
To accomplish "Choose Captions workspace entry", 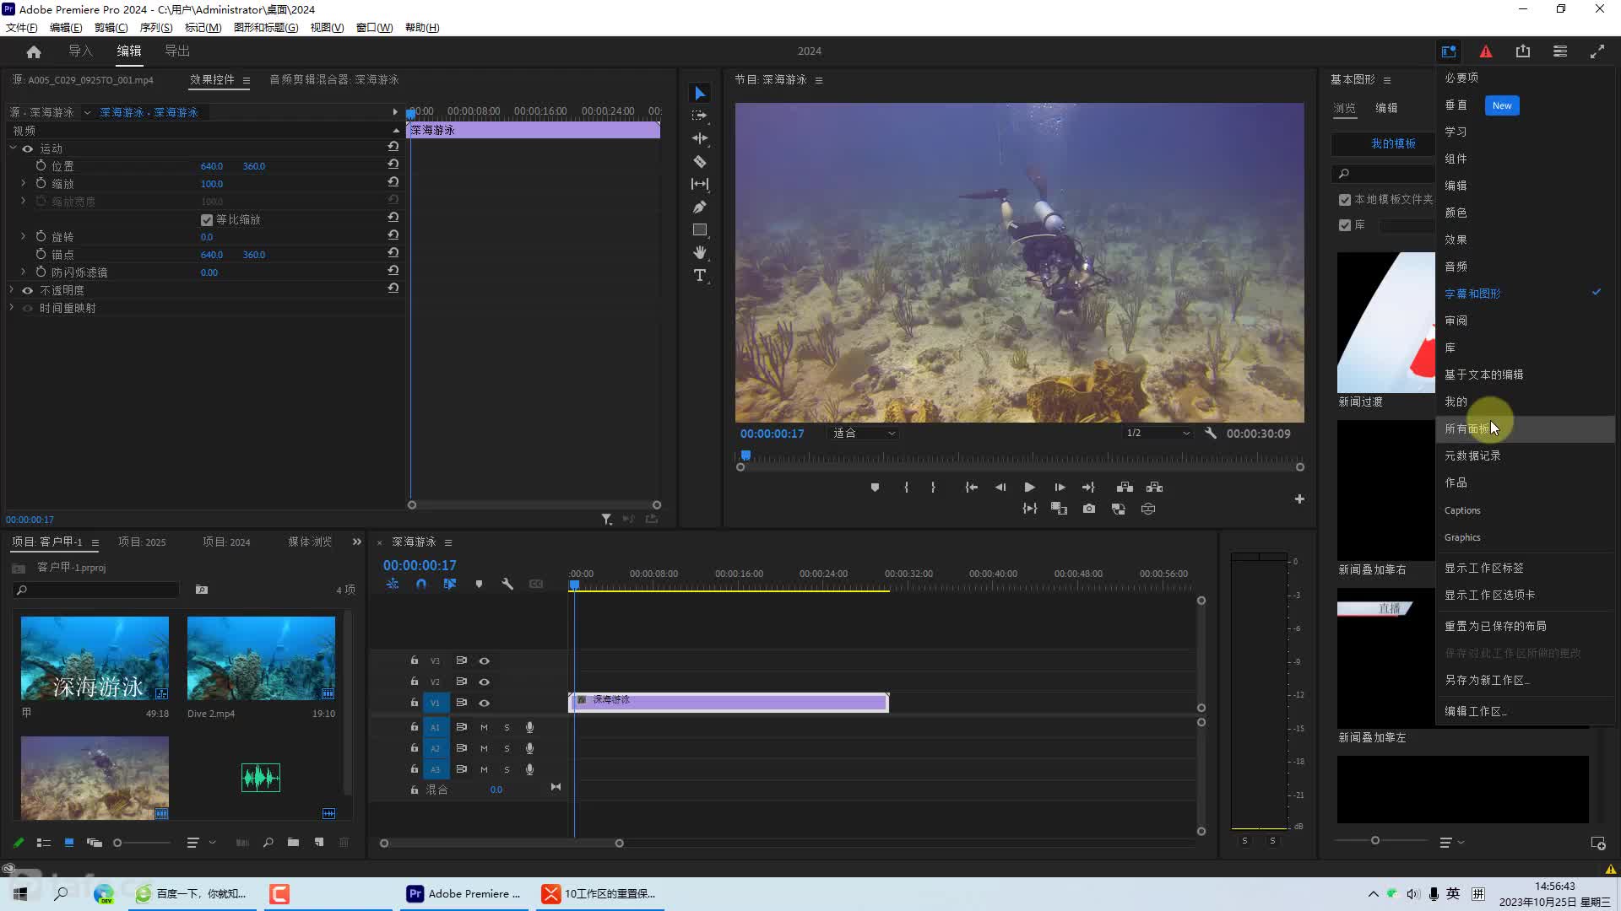I will pyautogui.click(x=1525, y=510).
